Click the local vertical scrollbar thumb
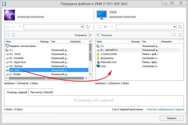The width and height of the screenshot is (188, 125). click(x=90, y=52)
